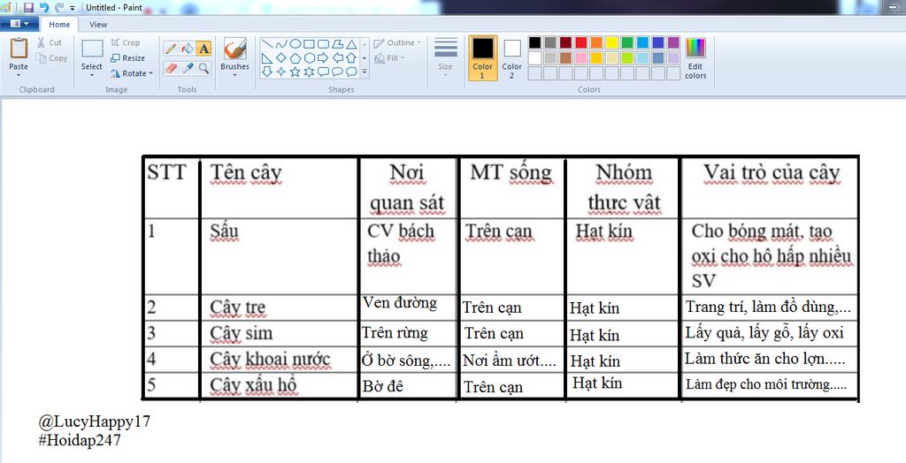Image resolution: width=906 pixels, height=463 pixels.
Task: Click the Copy button
Action: (51, 57)
